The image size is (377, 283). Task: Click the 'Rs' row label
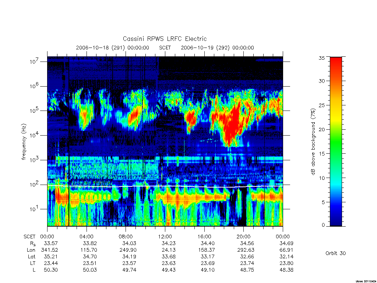tap(33, 244)
